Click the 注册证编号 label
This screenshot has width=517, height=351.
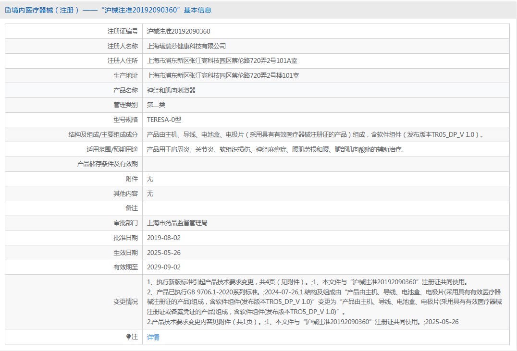click(x=123, y=31)
